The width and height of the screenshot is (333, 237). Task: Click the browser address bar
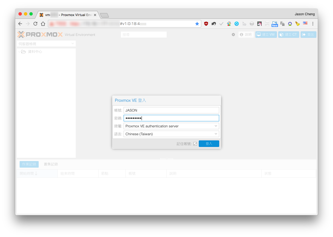tap(124, 24)
